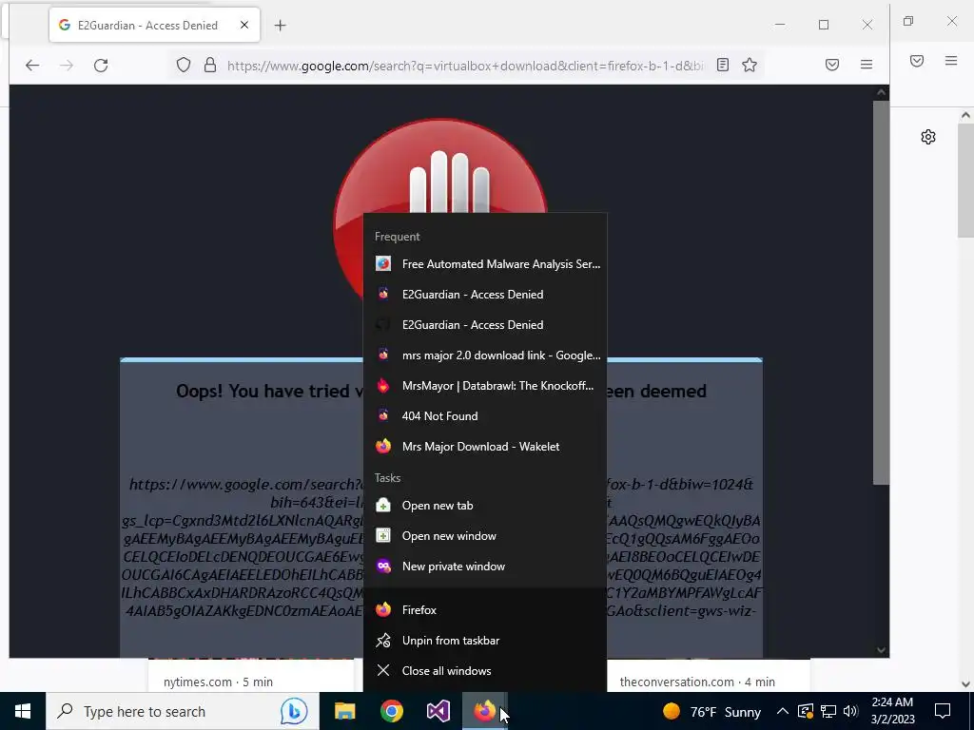Click the Firefox address bar URL
Viewport: 974px width, 730px height.
point(464,66)
